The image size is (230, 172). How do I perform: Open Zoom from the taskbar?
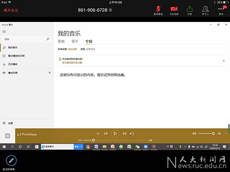pos(146,147)
